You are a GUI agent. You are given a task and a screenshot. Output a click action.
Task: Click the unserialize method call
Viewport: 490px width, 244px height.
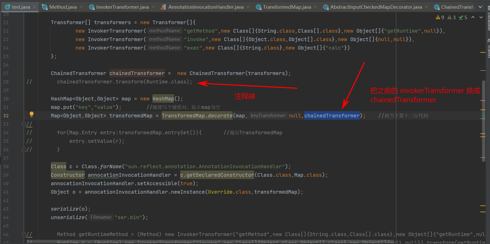[68, 218]
